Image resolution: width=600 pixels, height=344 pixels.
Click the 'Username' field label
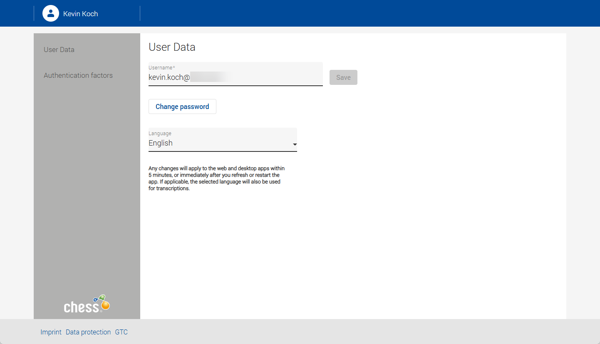tap(161, 67)
